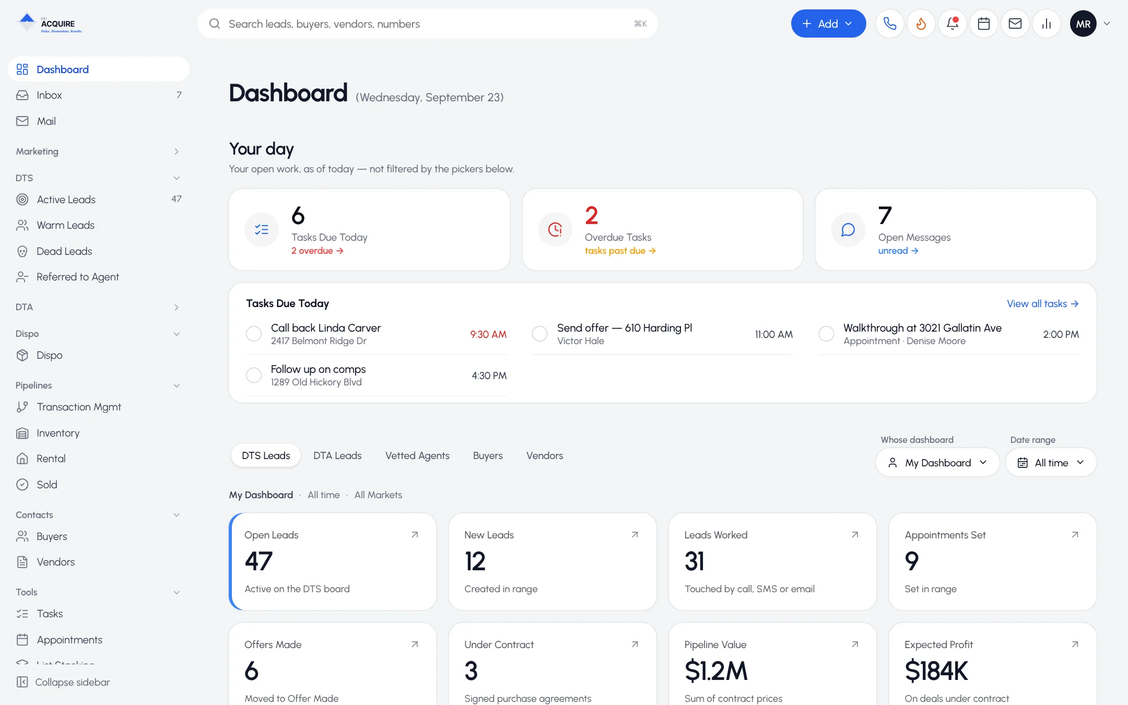This screenshot has height=705, width=1128.
Task: Open Open Leads card arrow icon
Action: [415, 535]
